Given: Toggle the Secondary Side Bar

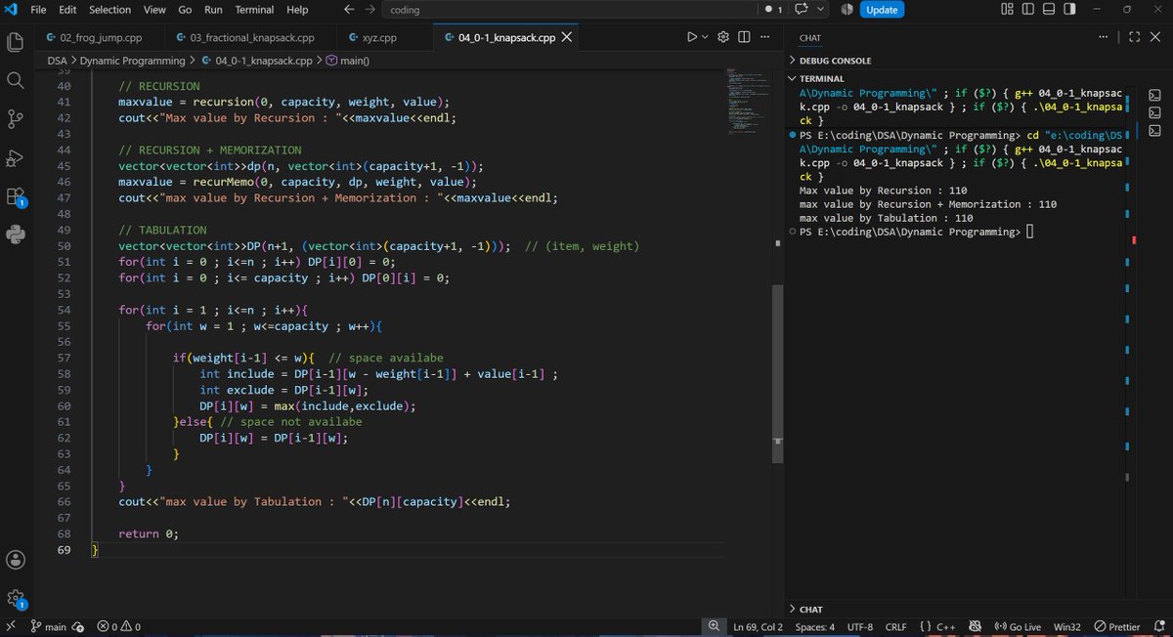Looking at the screenshot, I should 1069,10.
